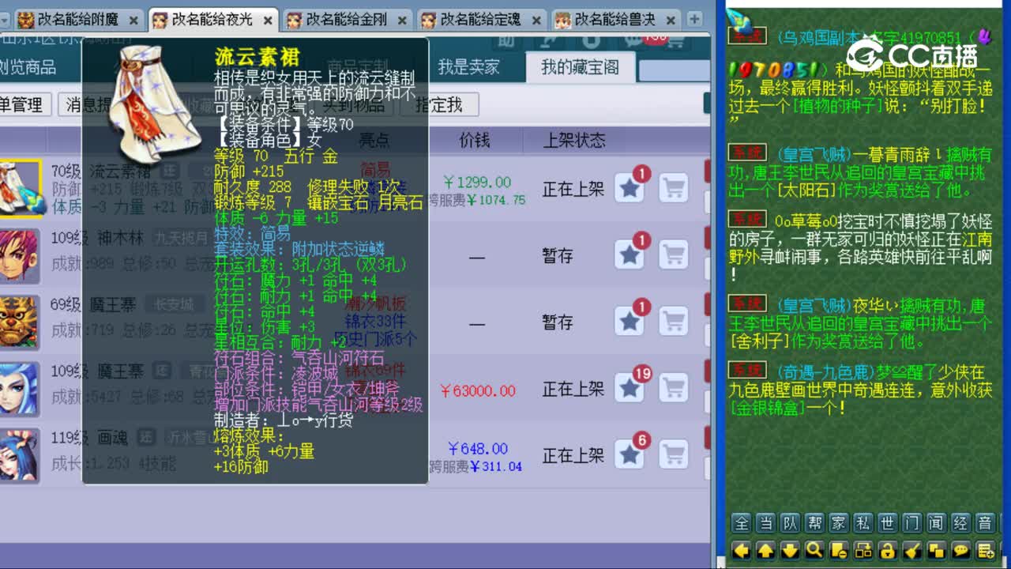
Task: Click the cart icon for ¥1299.00 item
Action: tap(674, 188)
